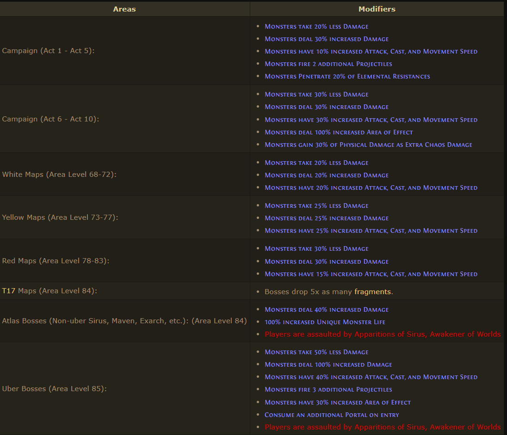Click 'Monsters take 25% less Damage'

pos(316,206)
